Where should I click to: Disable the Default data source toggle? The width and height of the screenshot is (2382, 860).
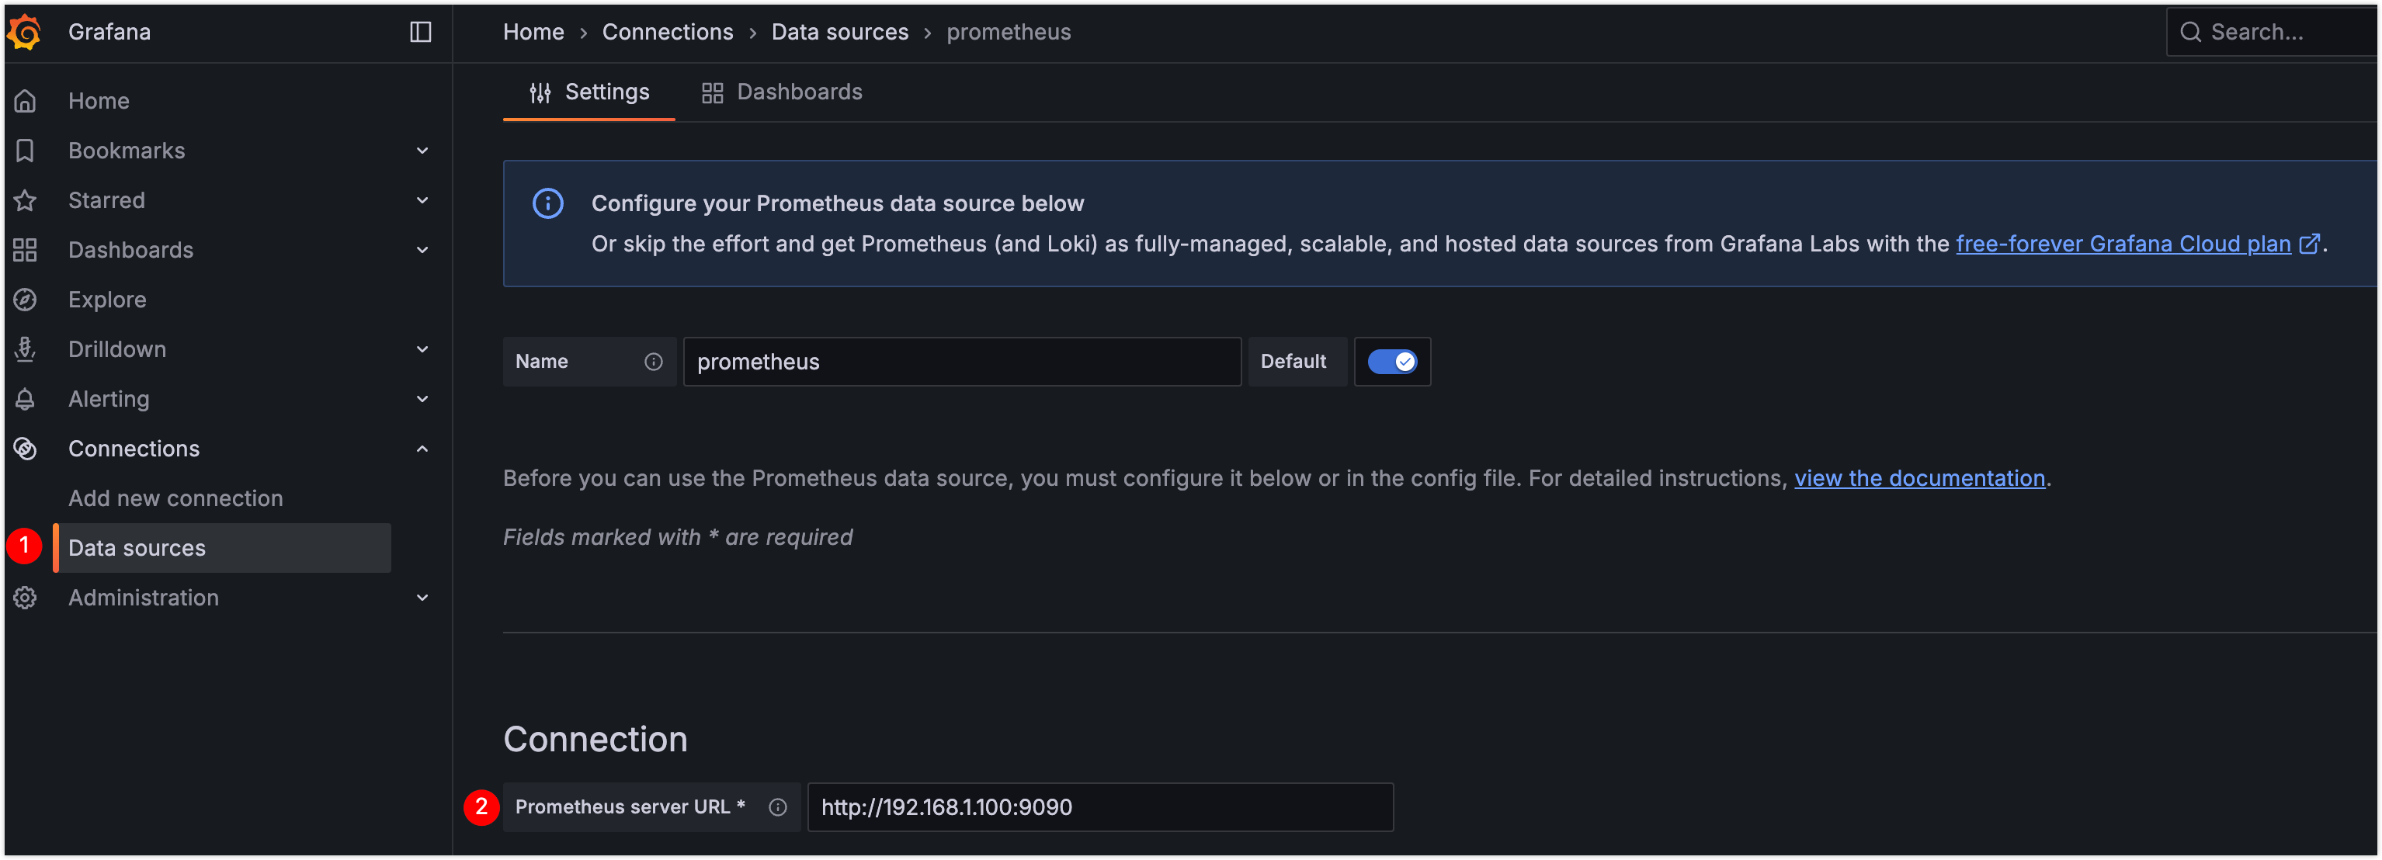tap(1393, 362)
